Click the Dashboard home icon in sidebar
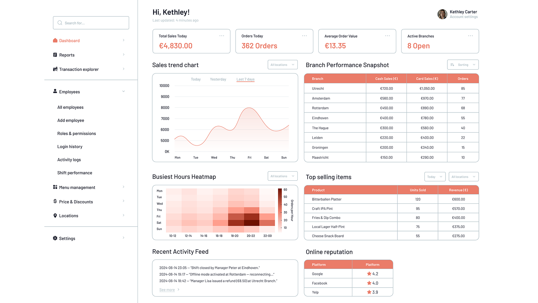Image resolution: width=538 pixels, height=303 pixels. (55, 41)
